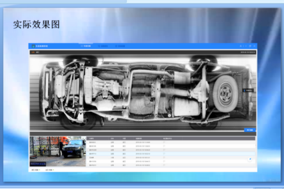Switch to the search tab with magnifier icon
Screen dimensions: 284x189
103,46
